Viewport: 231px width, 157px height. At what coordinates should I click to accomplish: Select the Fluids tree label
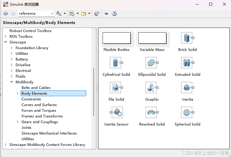[20, 76]
